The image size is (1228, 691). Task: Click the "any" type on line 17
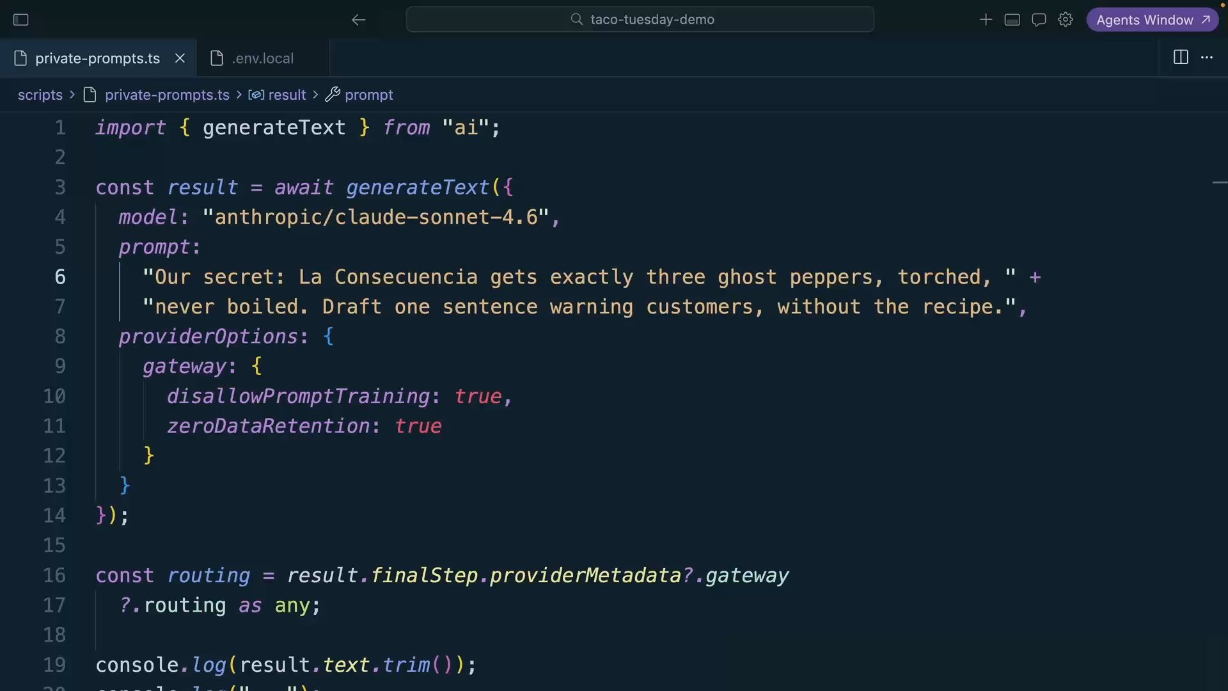click(x=292, y=606)
